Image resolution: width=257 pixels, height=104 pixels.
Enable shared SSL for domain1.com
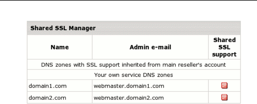[x=224, y=85]
